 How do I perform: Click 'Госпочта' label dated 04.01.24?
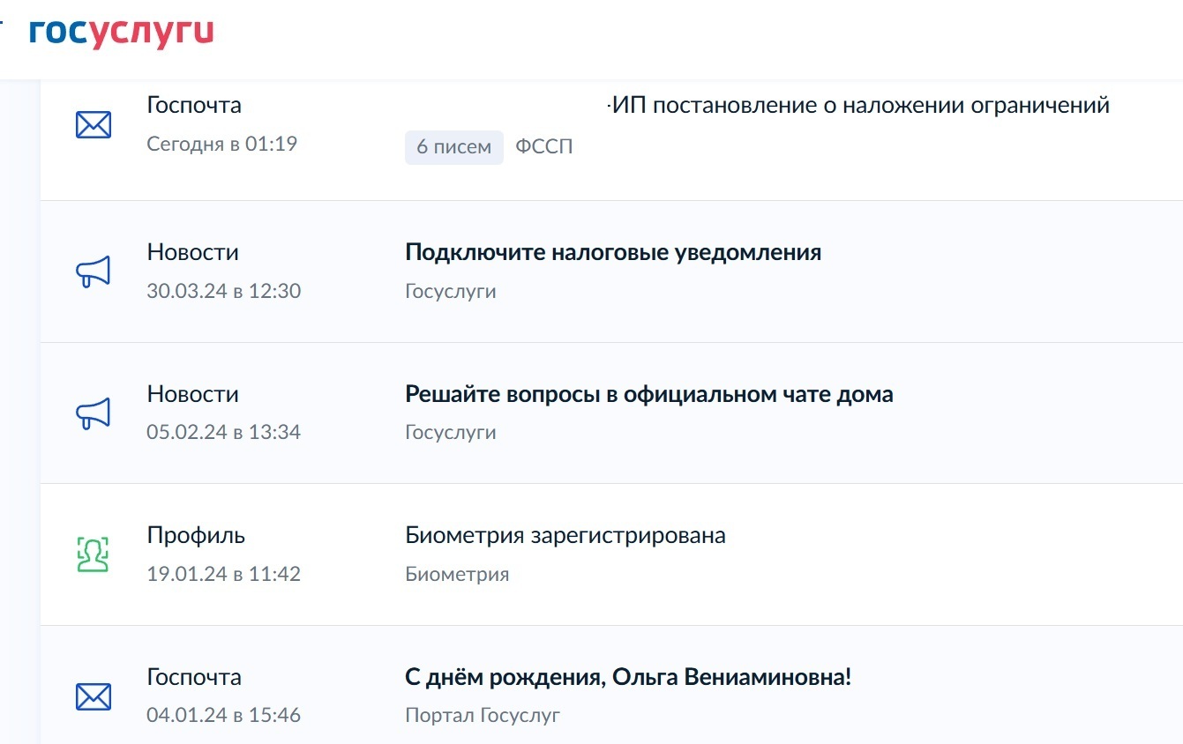pos(194,677)
